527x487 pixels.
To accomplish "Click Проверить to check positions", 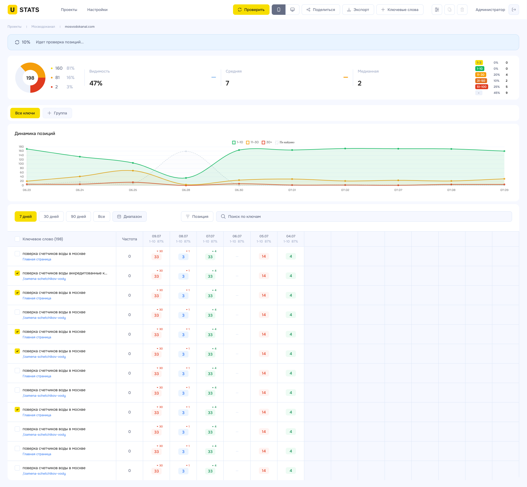I will [x=251, y=10].
